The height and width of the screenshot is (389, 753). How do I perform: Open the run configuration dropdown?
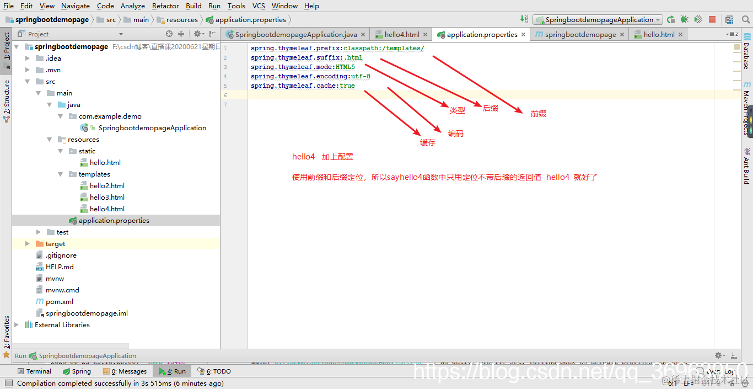(x=597, y=19)
